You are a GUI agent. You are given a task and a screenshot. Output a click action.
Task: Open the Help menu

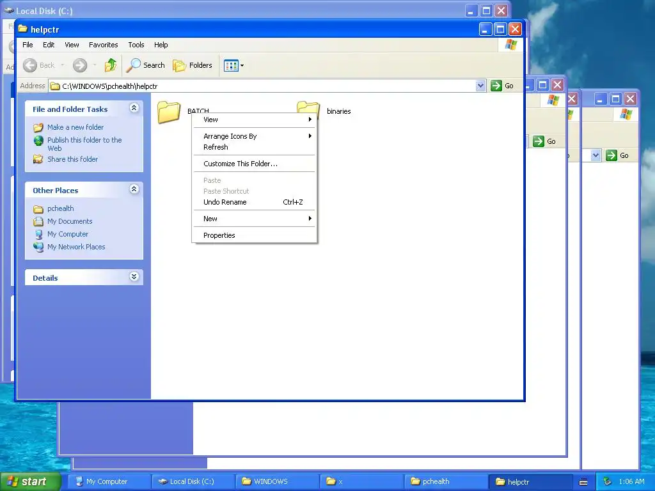pos(161,45)
